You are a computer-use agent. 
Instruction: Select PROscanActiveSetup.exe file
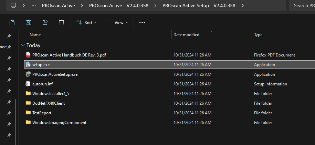55,74
